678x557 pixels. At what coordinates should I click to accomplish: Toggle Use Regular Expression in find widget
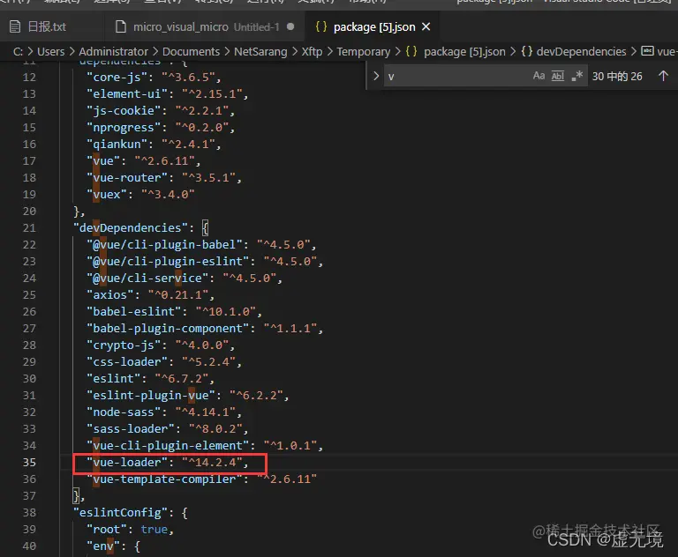point(576,76)
